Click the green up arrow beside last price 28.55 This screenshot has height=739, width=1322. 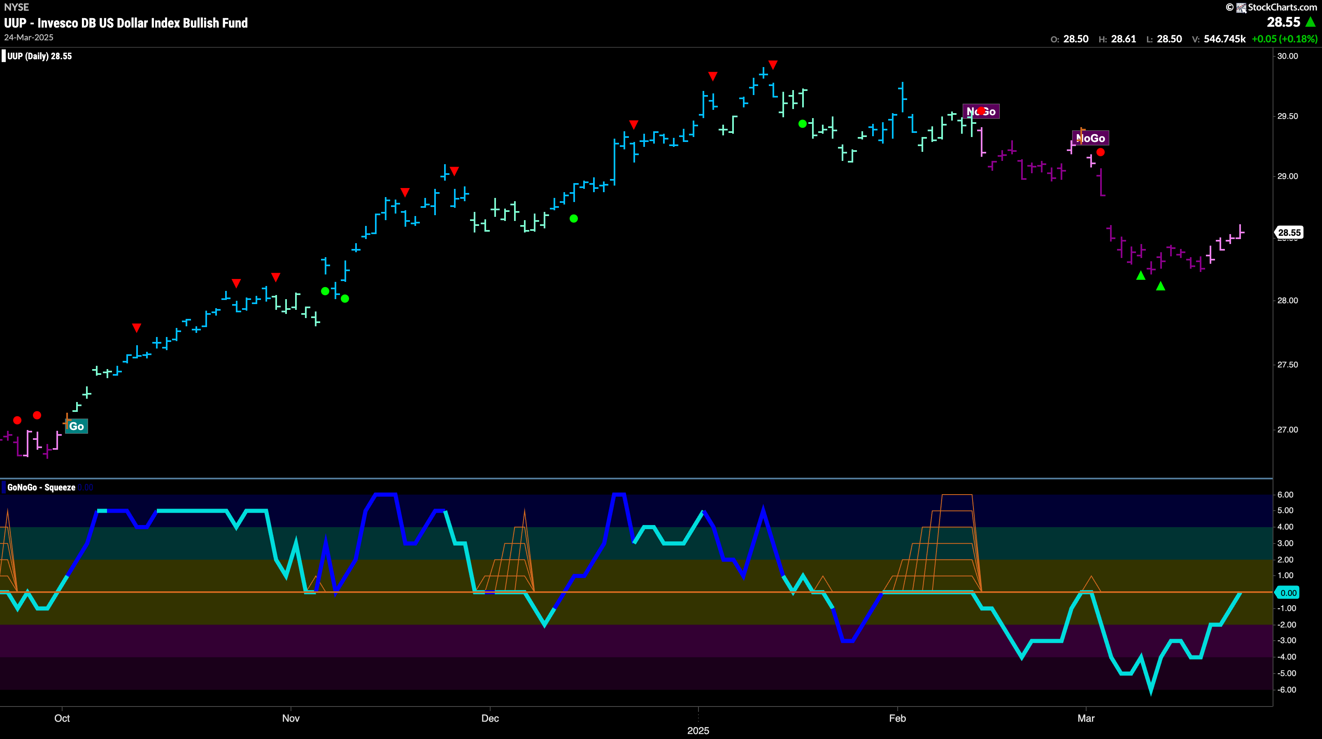(1310, 22)
